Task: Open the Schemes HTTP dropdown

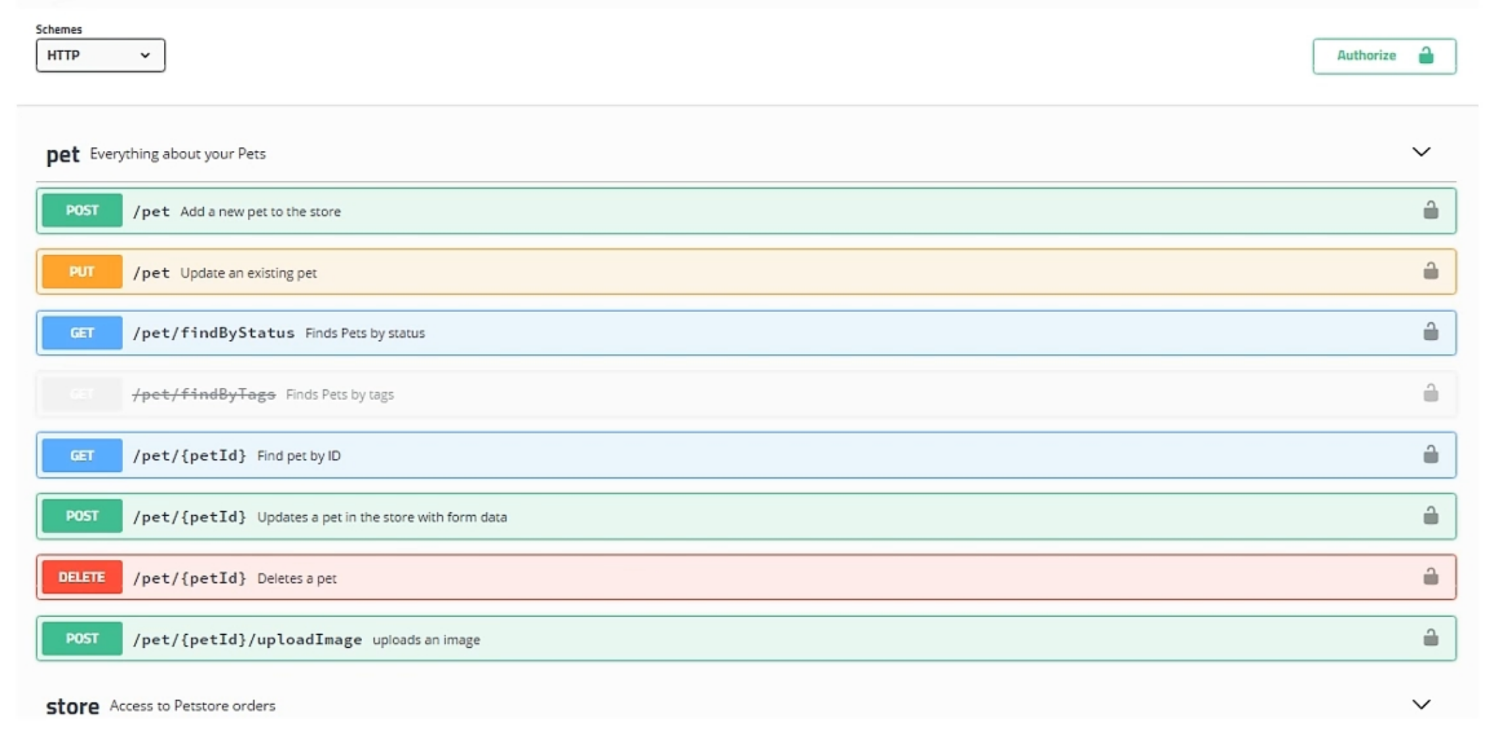Action: [100, 55]
